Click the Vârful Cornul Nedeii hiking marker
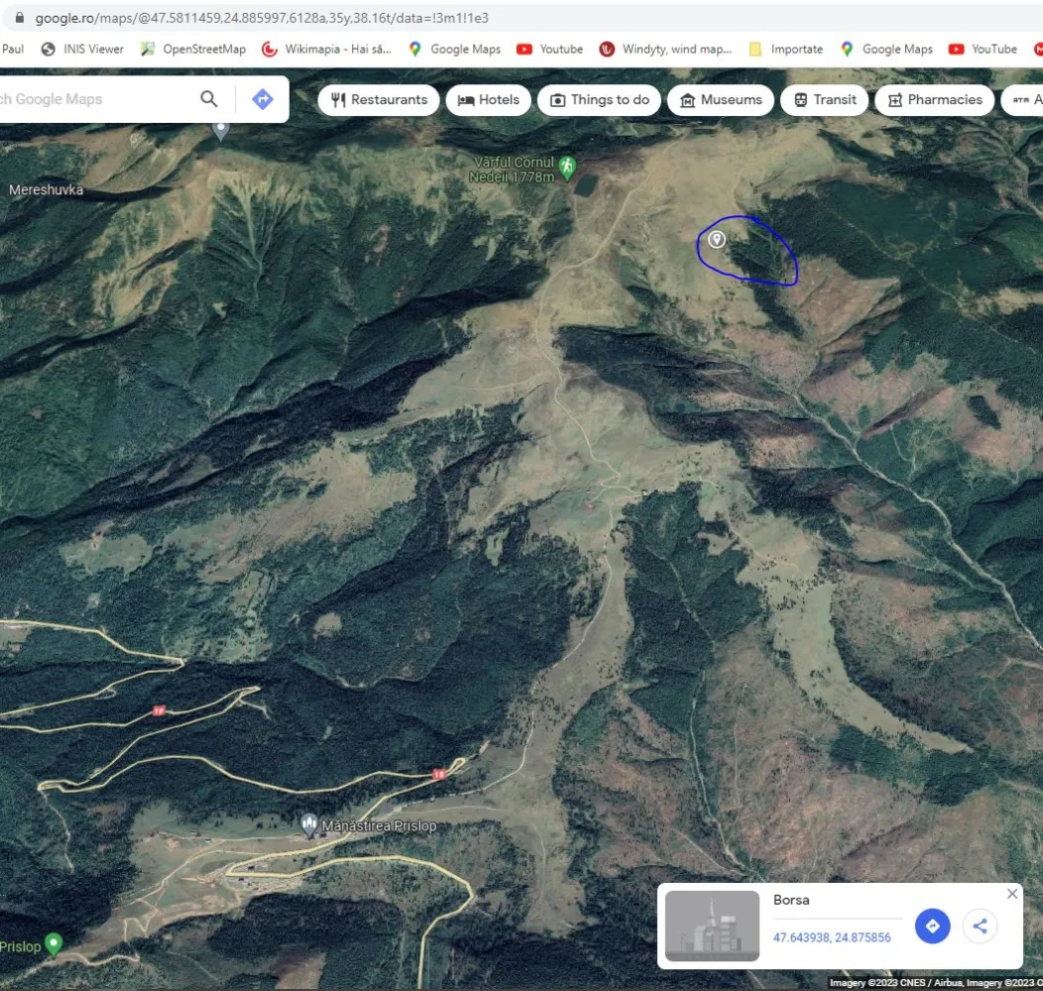The height and width of the screenshot is (991, 1043). coord(567,166)
